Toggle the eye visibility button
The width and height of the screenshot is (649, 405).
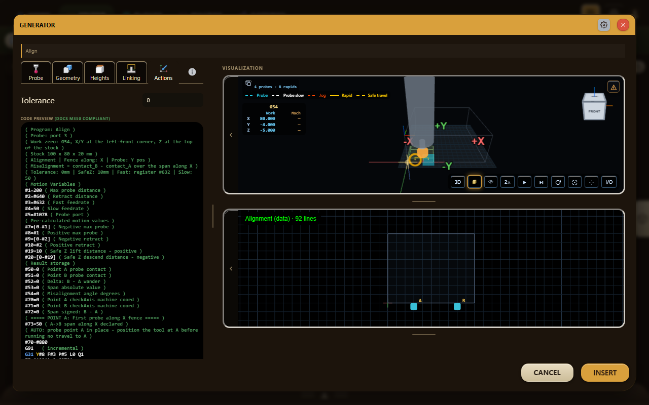point(491,182)
